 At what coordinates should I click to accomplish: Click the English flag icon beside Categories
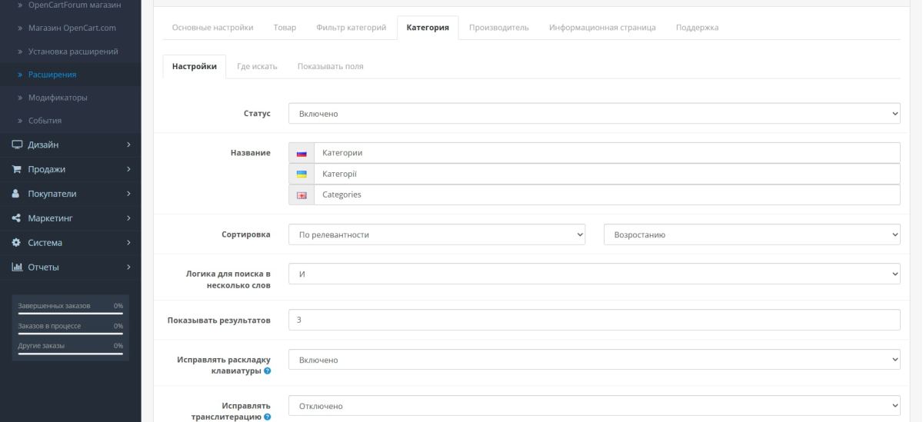(x=302, y=195)
